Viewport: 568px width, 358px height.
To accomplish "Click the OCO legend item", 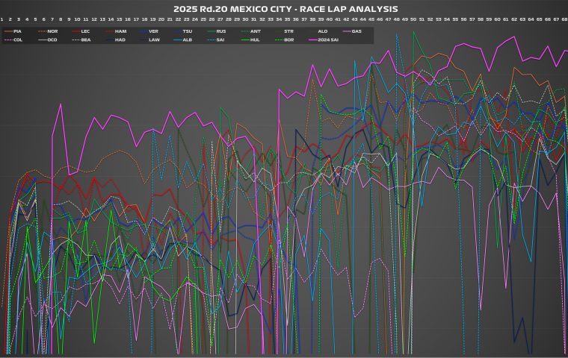I will (52, 39).
